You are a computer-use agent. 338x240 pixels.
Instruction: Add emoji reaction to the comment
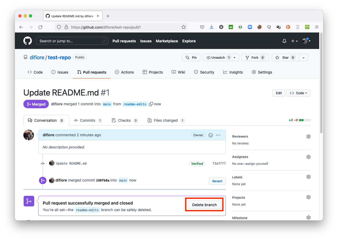pos(211,135)
